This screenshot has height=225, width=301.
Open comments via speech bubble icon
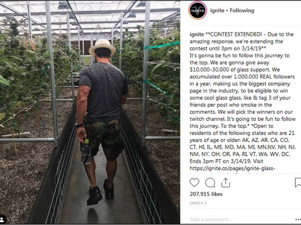click(210, 183)
